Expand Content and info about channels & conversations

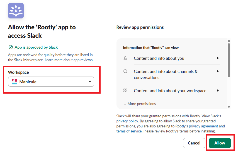click(177, 74)
